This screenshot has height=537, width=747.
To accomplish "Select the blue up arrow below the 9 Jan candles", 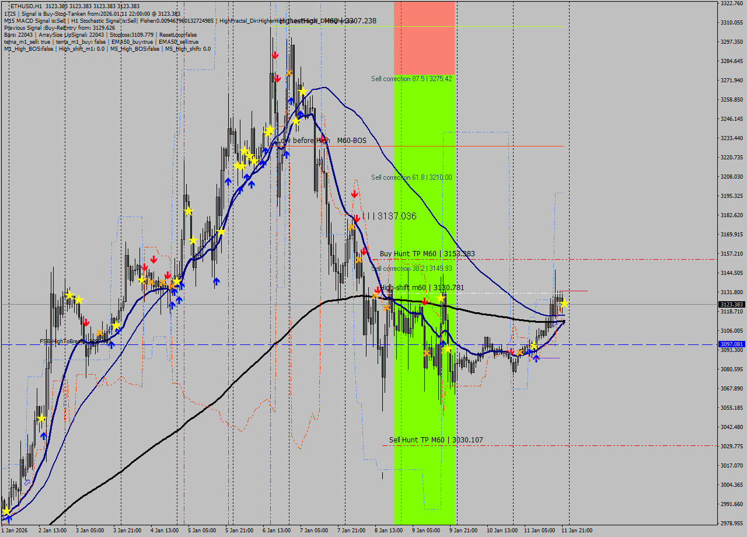I will [x=443, y=343].
